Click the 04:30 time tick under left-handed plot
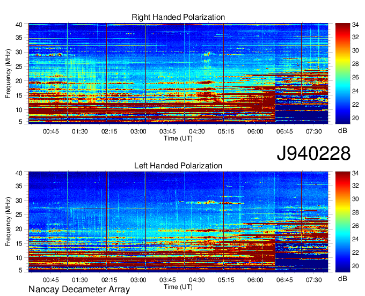The image size is (365, 296). pyautogui.click(x=196, y=280)
